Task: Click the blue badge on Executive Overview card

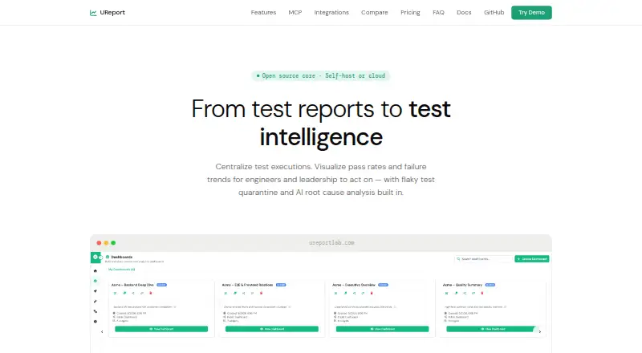Action: coord(384,285)
